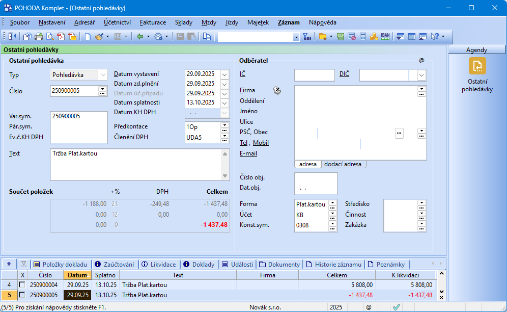Switch to the dodací adresa tab
The width and height of the screenshot is (507, 312).
(344, 164)
